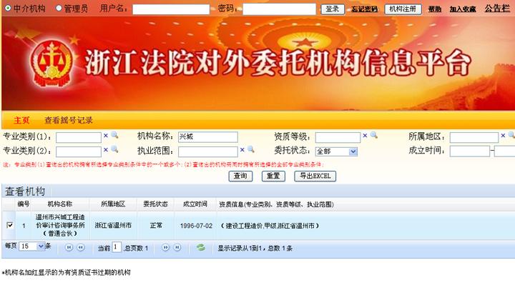Click the 建设工程造价,甲级 qualification cell

click(270, 226)
